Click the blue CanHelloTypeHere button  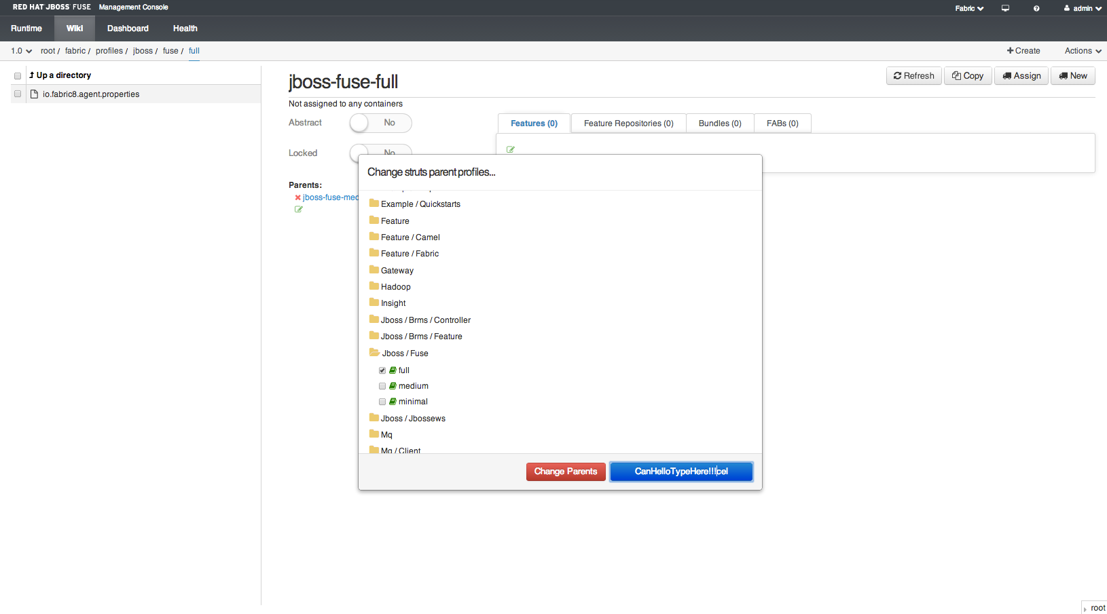coord(681,472)
